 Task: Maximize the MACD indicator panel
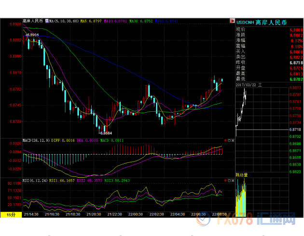point(229,141)
